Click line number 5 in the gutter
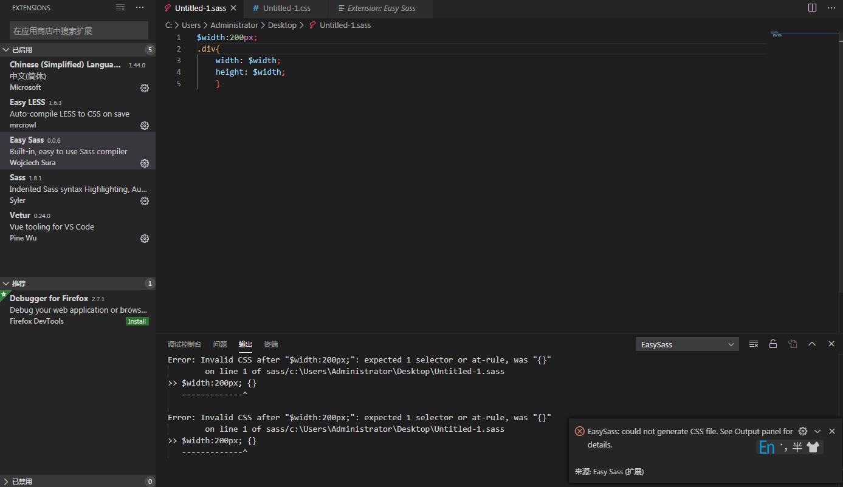The height and width of the screenshot is (487, 843). 179,83
